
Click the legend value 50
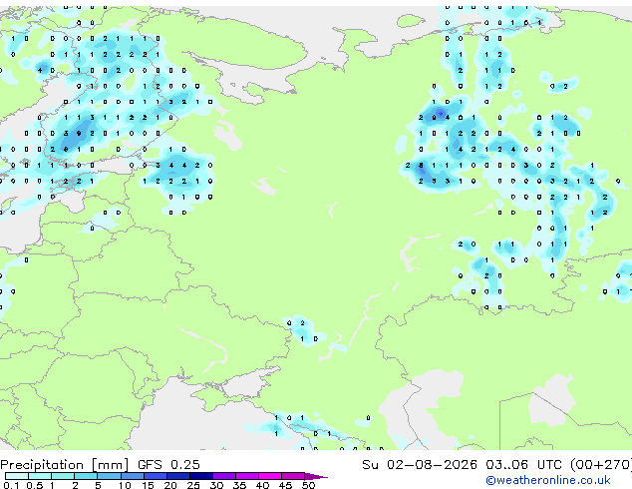coord(308,485)
